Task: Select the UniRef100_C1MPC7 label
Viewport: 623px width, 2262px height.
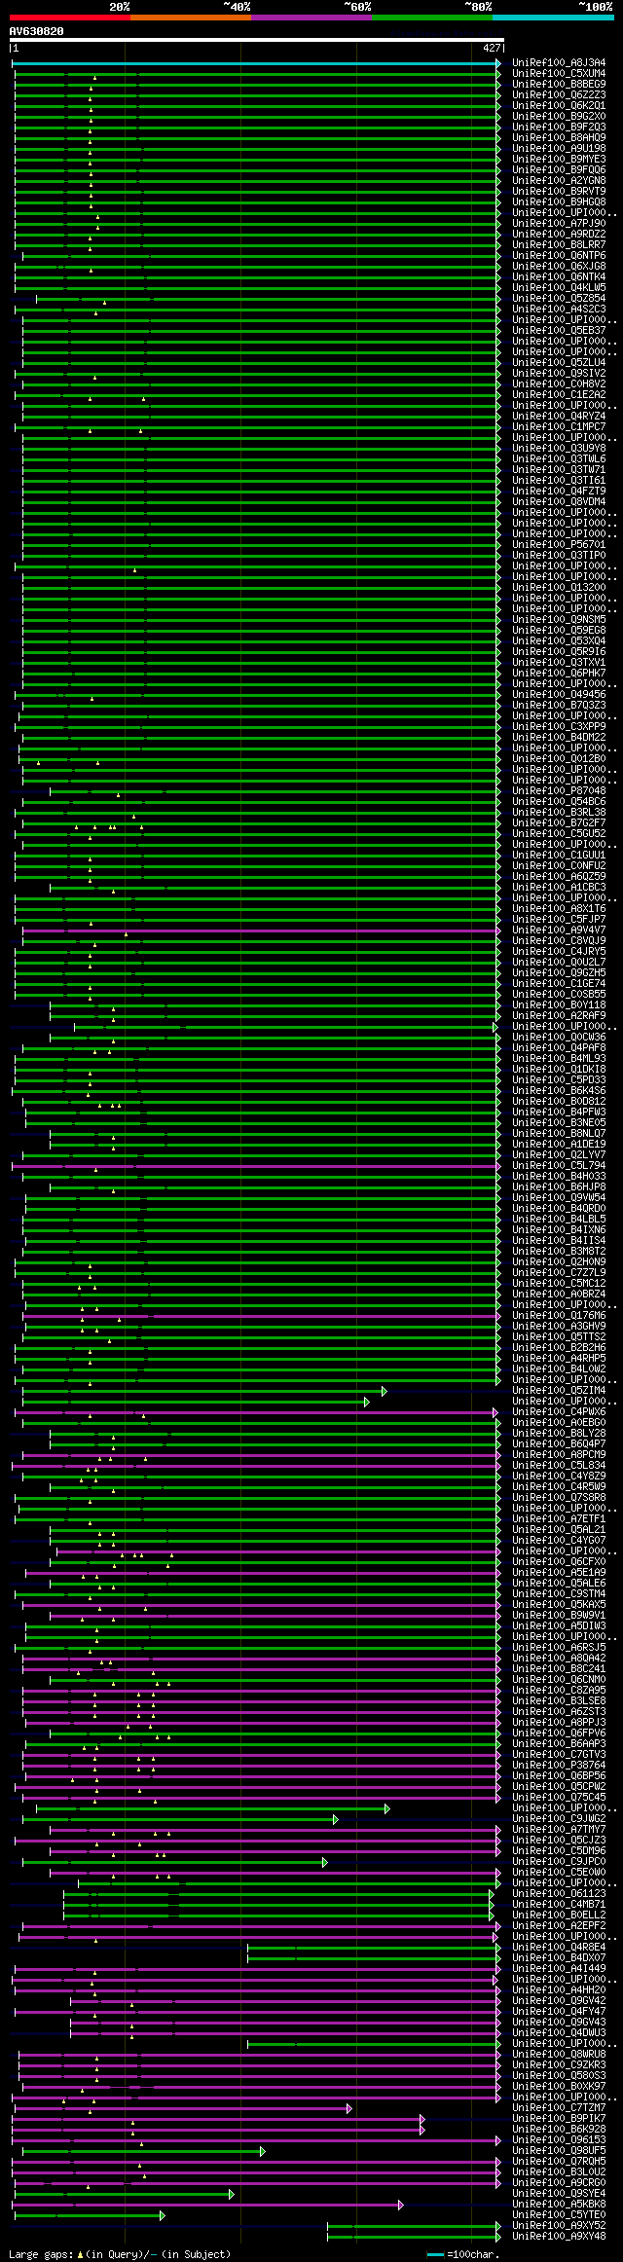Action: [x=559, y=427]
